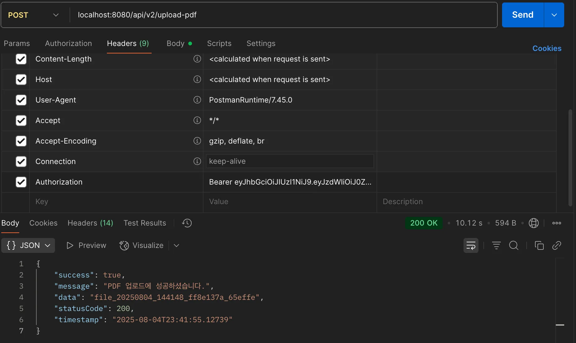Image resolution: width=576 pixels, height=343 pixels.
Task: Toggle word wrap in response body
Action: (x=471, y=245)
